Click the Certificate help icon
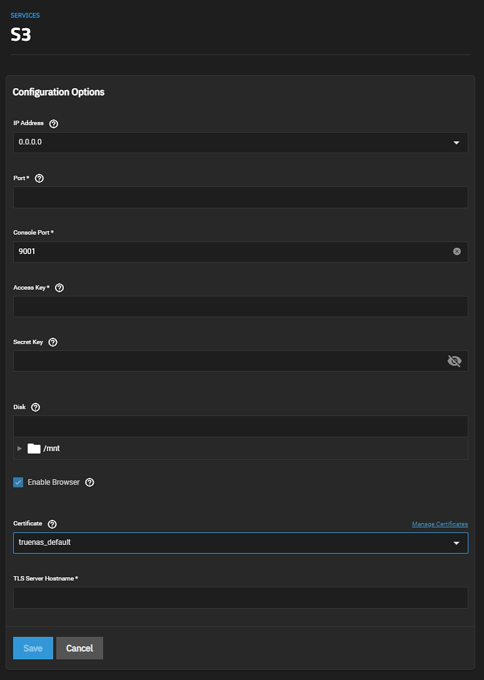The width and height of the screenshot is (484, 680). coord(52,524)
